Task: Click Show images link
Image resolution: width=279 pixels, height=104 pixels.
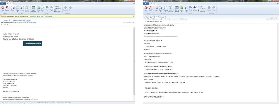Action: coord(49,16)
